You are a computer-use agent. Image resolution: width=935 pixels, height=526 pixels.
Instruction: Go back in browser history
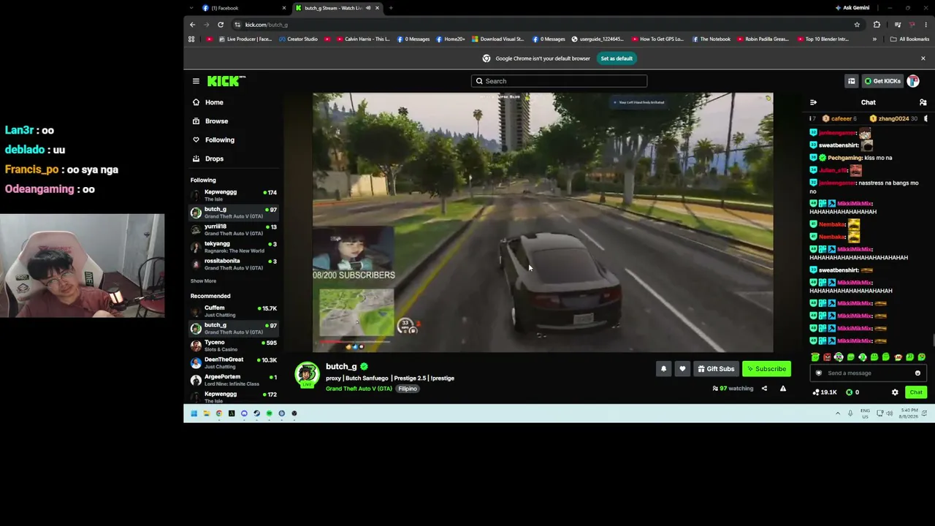point(193,25)
